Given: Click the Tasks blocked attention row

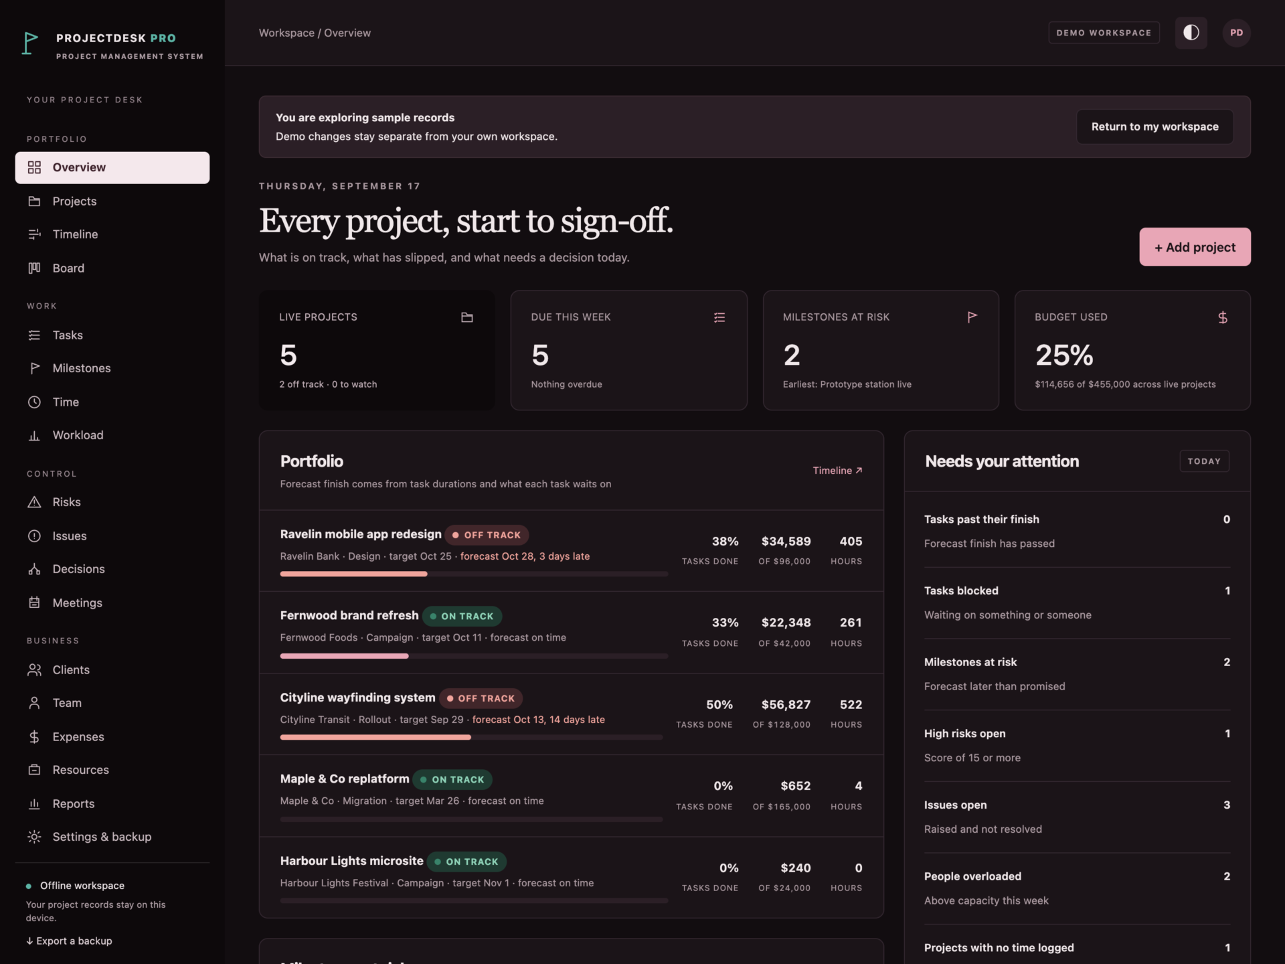Looking at the screenshot, I should pyautogui.click(x=1077, y=602).
